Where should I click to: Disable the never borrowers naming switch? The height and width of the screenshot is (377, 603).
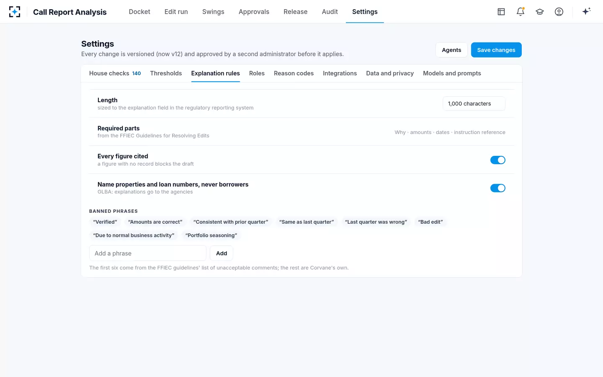click(x=498, y=188)
